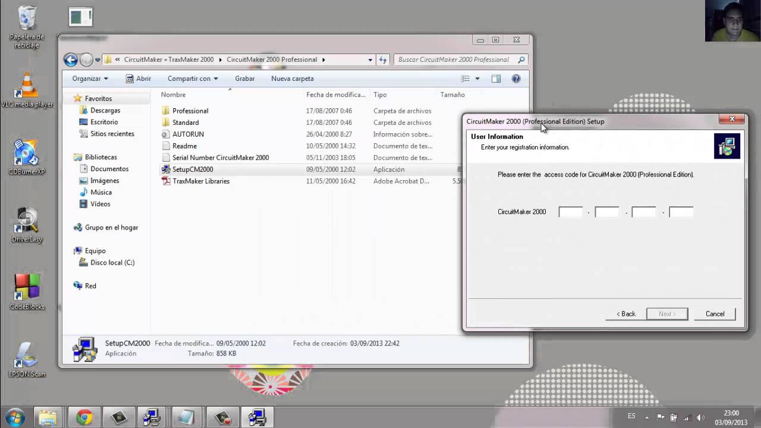
Task: Click the search magnifier icon in Explorer
Action: pyautogui.click(x=521, y=59)
